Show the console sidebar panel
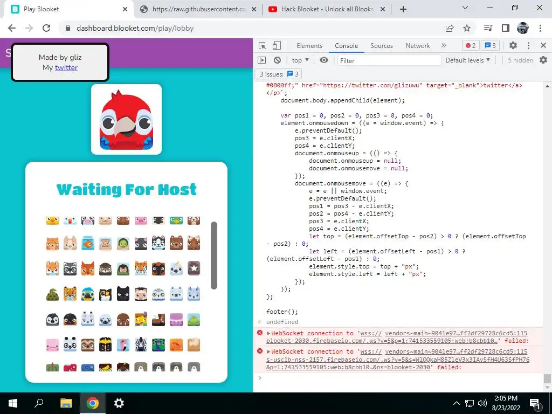This screenshot has height=414, width=552. (262, 60)
